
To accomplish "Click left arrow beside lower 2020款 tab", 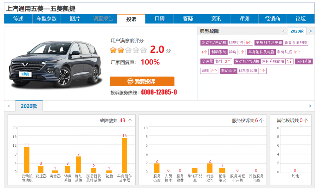I will click(9, 106).
